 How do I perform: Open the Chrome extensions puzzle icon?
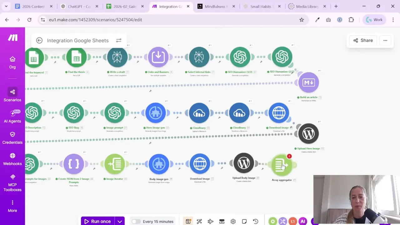tap(351, 20)
